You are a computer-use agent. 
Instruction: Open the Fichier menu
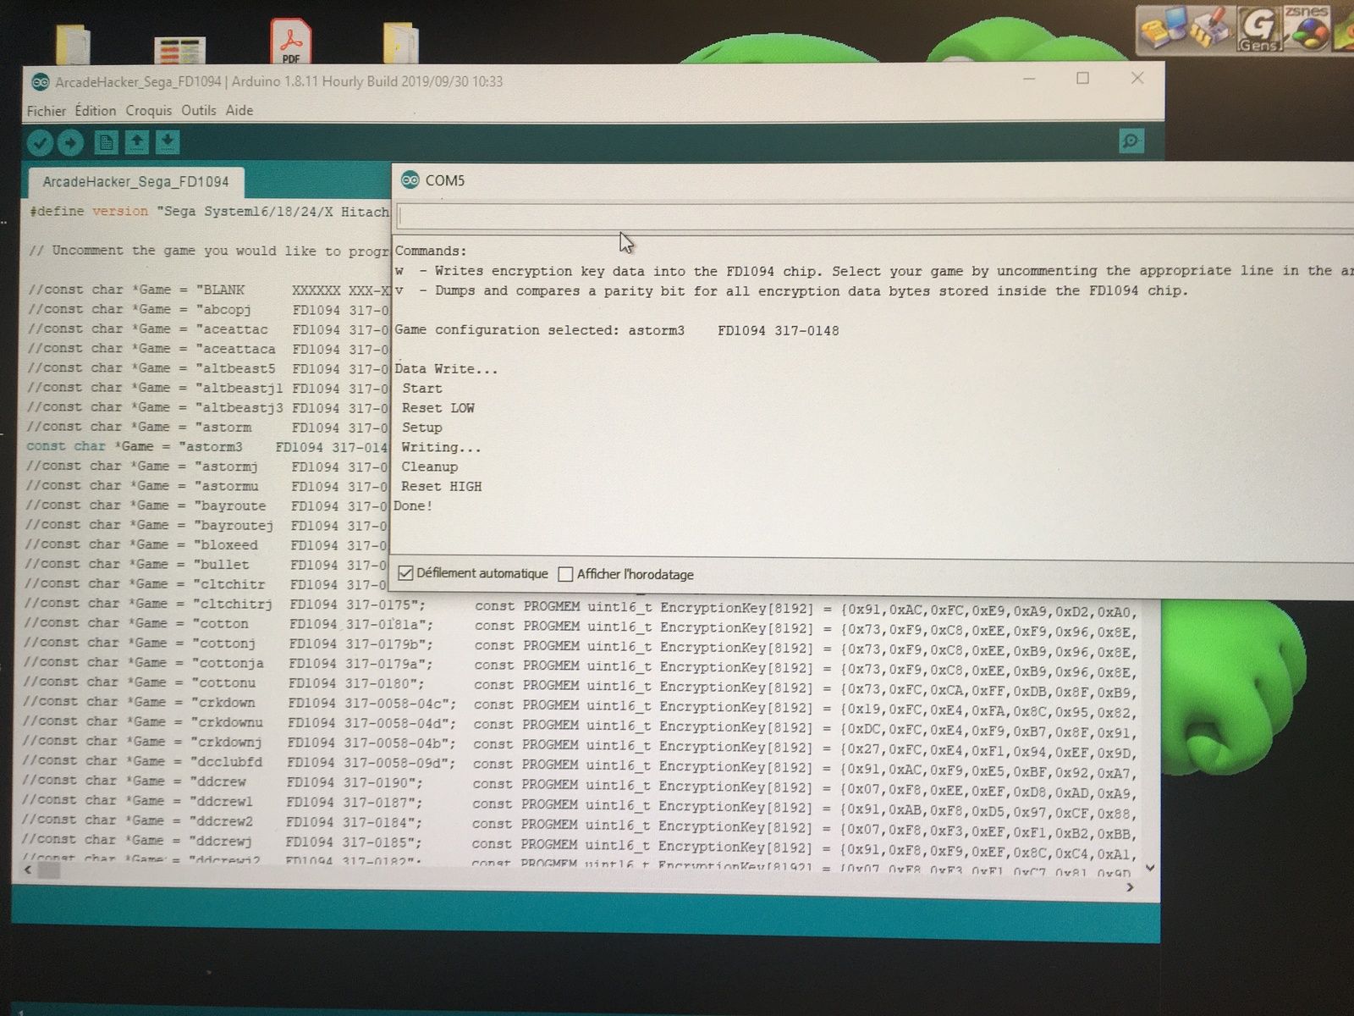pyautogui.click(x=46, y=111)
